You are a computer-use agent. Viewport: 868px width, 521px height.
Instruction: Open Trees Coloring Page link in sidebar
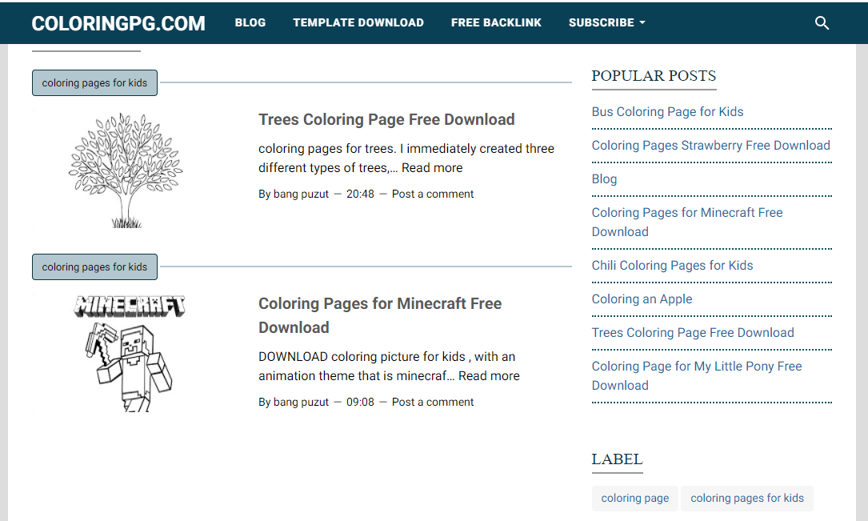point(693,333)
